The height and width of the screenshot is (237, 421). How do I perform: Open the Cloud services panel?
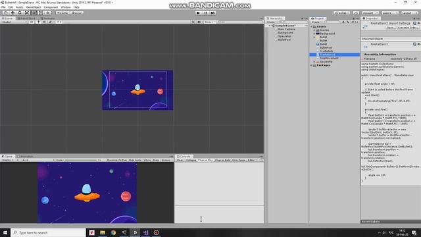[x=356, y=13]
